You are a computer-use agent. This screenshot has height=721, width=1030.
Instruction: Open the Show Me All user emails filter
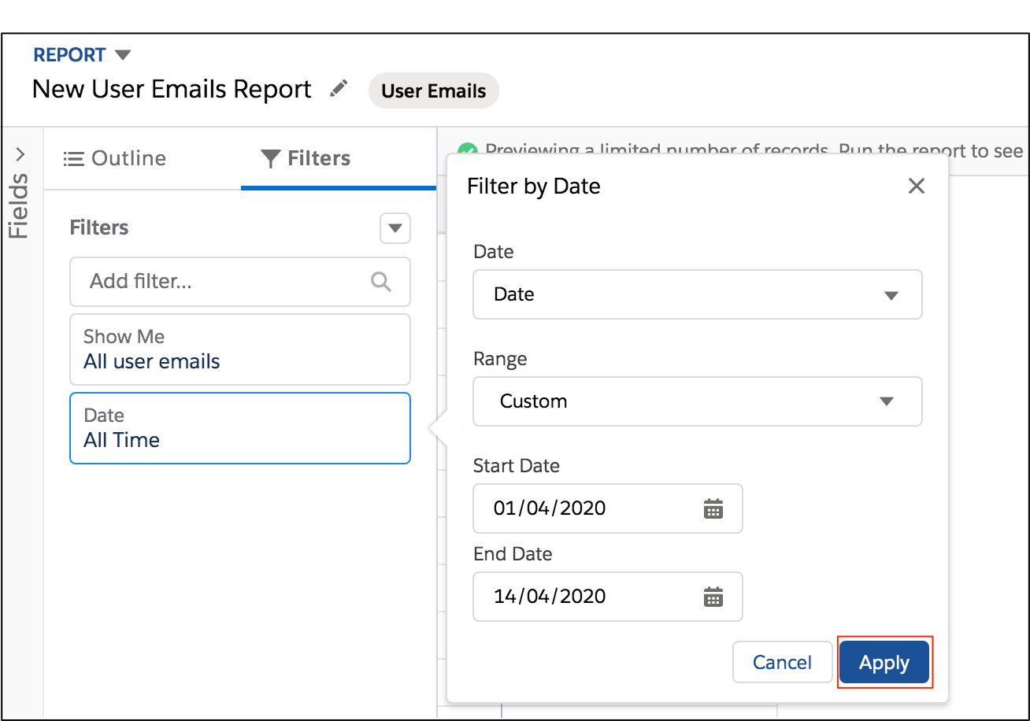click(240, 349)
